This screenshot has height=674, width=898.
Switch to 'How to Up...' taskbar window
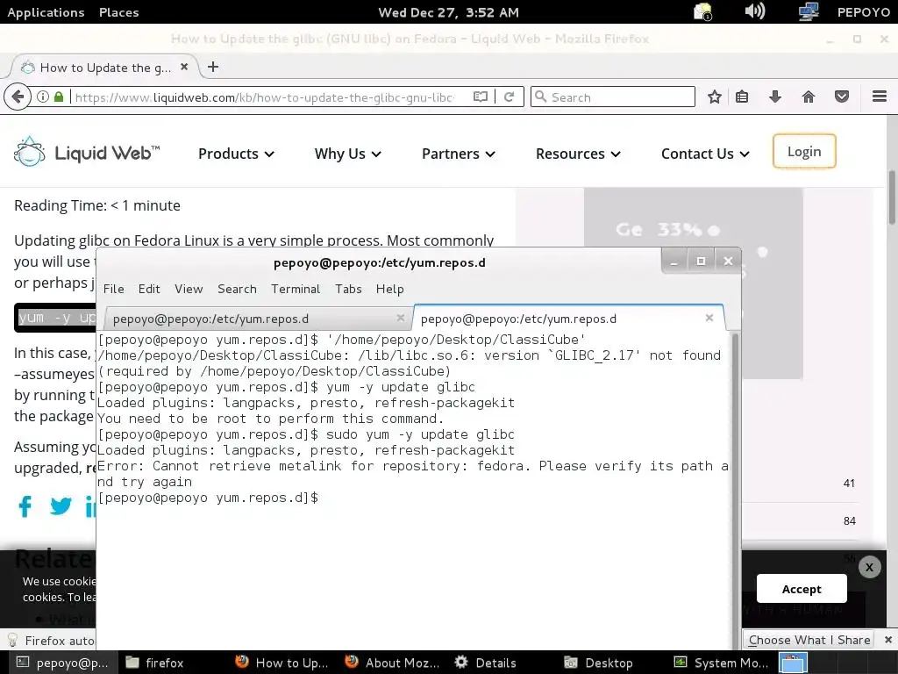click(283, 663)
